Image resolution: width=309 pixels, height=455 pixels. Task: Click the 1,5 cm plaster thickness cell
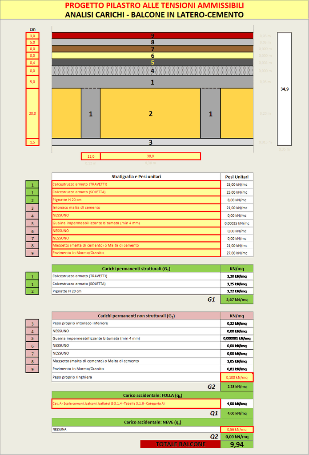point(32,142)
